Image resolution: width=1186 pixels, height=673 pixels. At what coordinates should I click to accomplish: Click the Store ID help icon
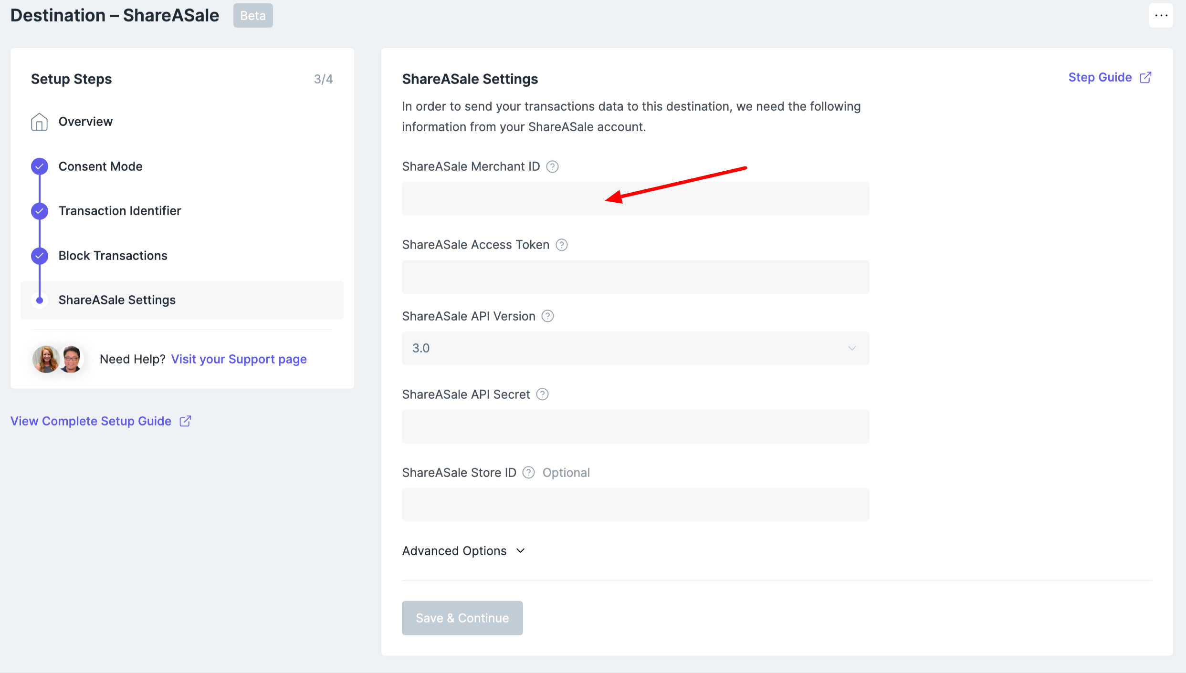(x=528, y=473)
